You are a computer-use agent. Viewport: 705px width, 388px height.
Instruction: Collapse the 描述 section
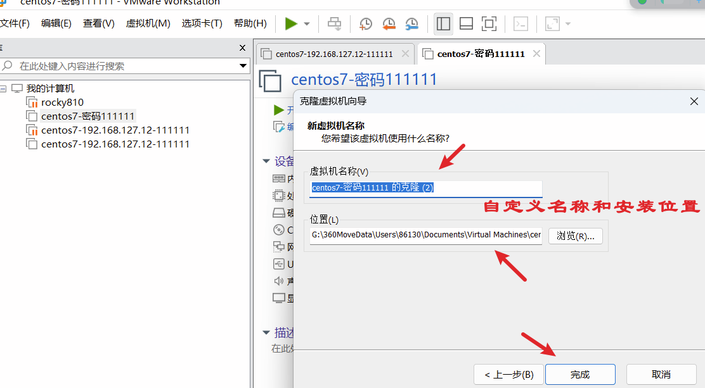[266, 333]
